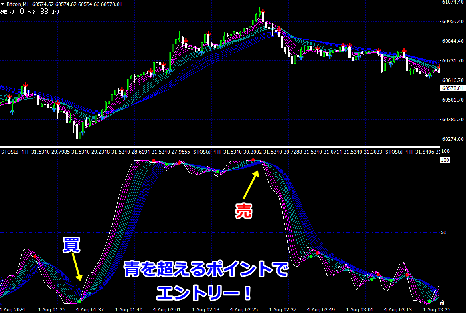Click the 4 Aug 03:13 time axis label
The width and height of the screenshot is (466, 313).
coord(398,309)
